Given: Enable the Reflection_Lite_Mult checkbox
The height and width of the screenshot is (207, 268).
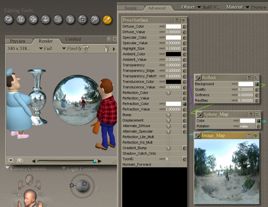Looking at the screenshot, I should [169, 137].
